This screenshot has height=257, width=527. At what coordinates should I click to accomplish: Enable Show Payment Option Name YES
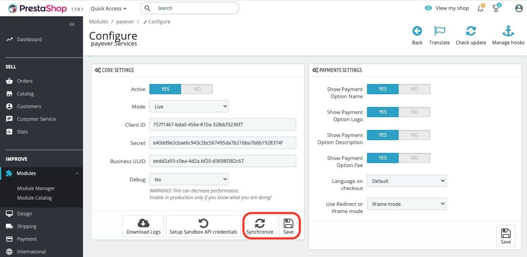[383, 89]
